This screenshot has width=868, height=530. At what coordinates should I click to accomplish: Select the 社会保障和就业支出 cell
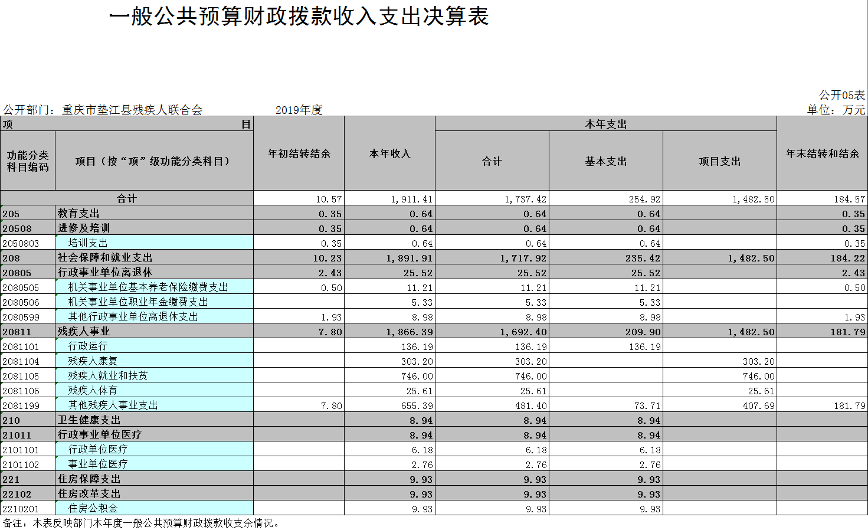pos(155,257)
